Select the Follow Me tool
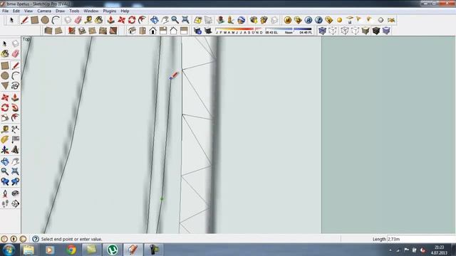This screenshot has height=256, width=456. (16, 107)
